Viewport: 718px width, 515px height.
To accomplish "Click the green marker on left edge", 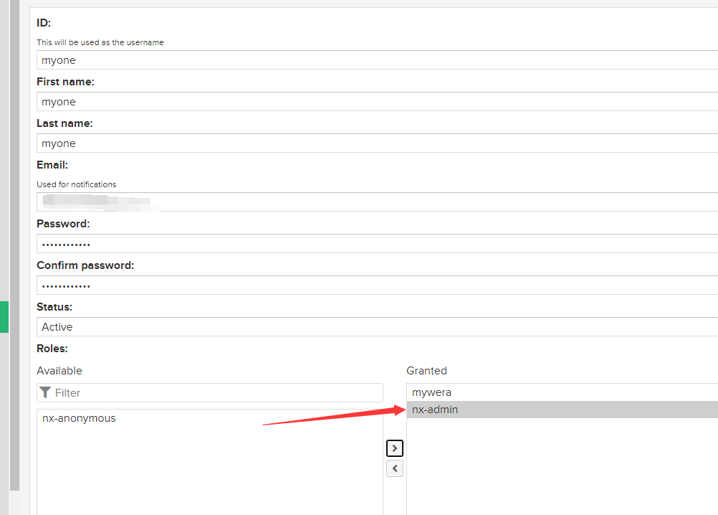I will click(x=4, y=317).
